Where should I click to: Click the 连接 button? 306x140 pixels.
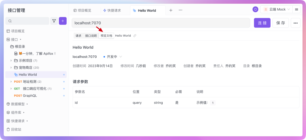pyautogui.click(x=262, y=23)
